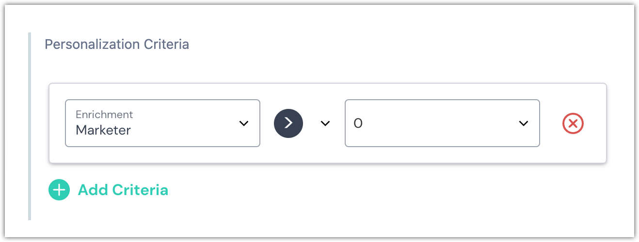
Task: Click the small "Enrichment" field label
Action: tap(104, 115)
